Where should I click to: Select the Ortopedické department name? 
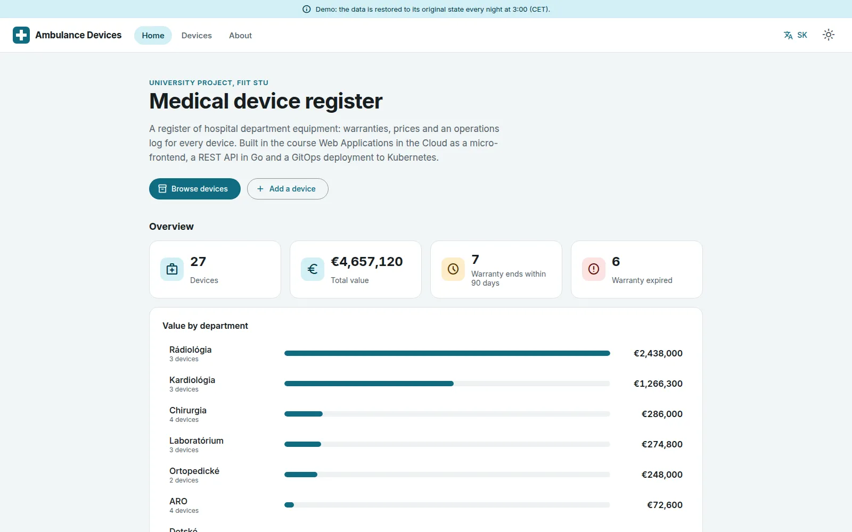tap(194, 471)
